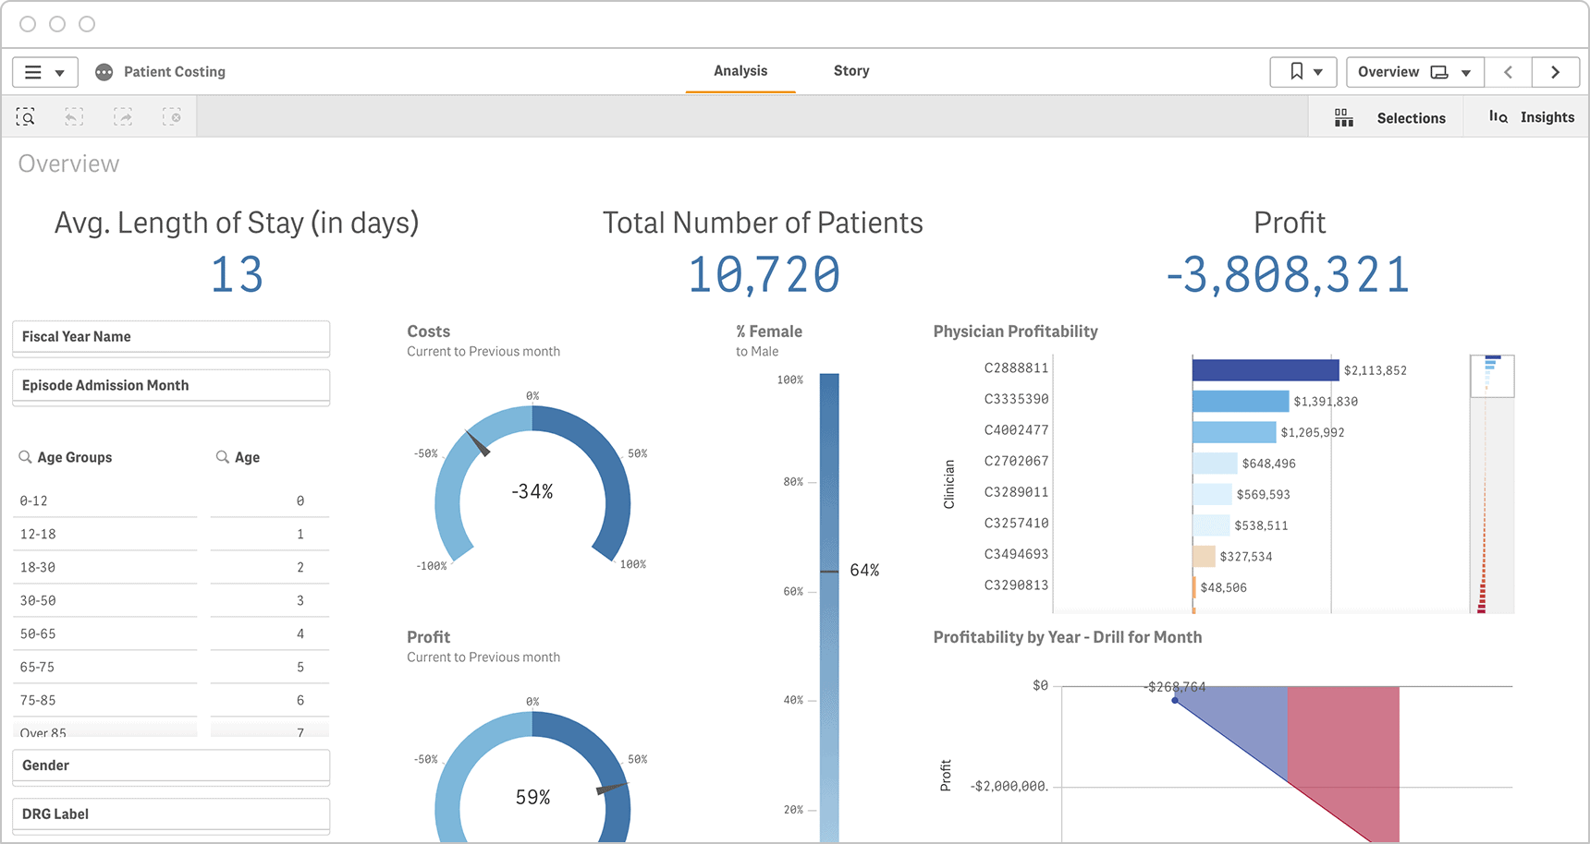
Task: Expand the Fiscal Year Name filter pane
Action: point(171,337)
